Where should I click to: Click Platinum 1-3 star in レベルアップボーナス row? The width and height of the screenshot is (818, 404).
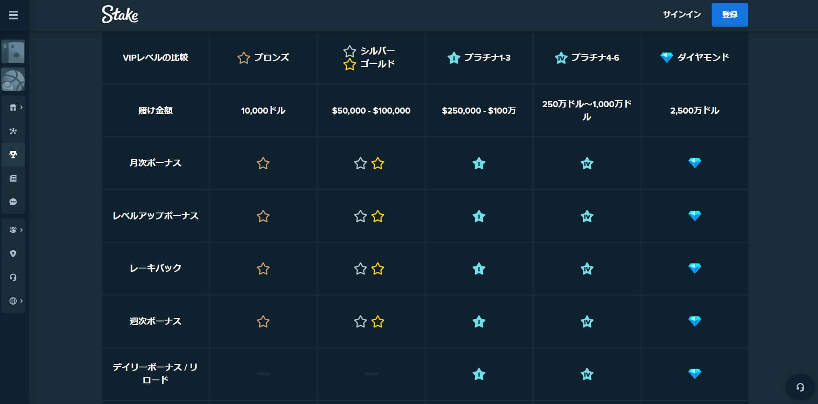[479, 216]
